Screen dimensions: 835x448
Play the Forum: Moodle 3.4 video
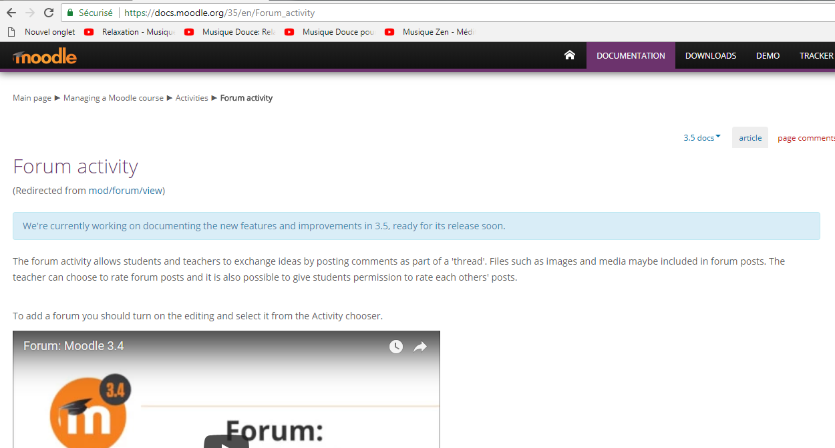click(x=226, y=441)
